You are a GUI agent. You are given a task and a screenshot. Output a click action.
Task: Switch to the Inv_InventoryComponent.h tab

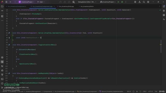(x=16, y=6)
